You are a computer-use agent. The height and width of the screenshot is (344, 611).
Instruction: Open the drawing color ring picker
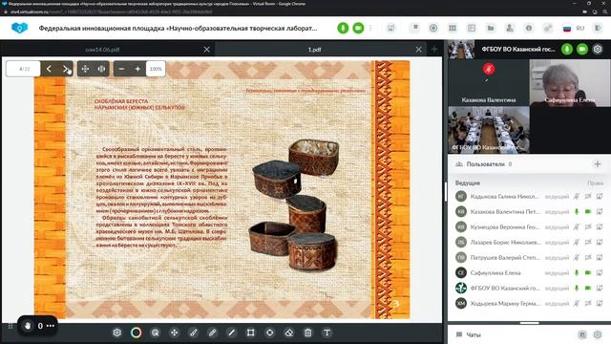136,333
